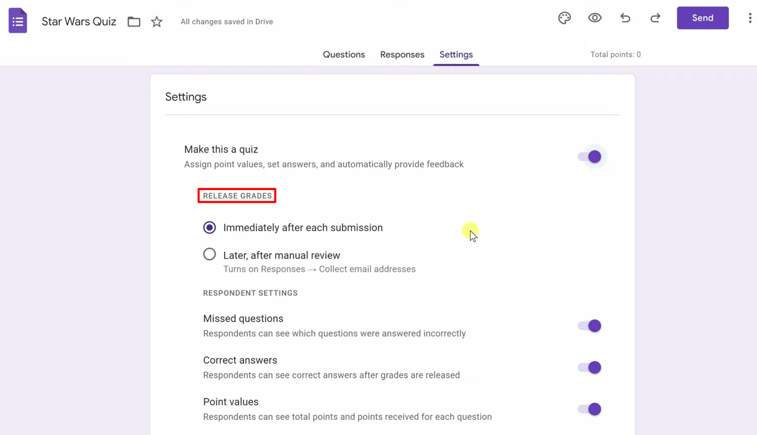Screen dimensions: 757x435
Task: Open the Google Forms home icon
Action: click(18, 20)
